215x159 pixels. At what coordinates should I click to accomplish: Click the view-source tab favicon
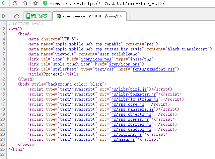coord(59,16)
